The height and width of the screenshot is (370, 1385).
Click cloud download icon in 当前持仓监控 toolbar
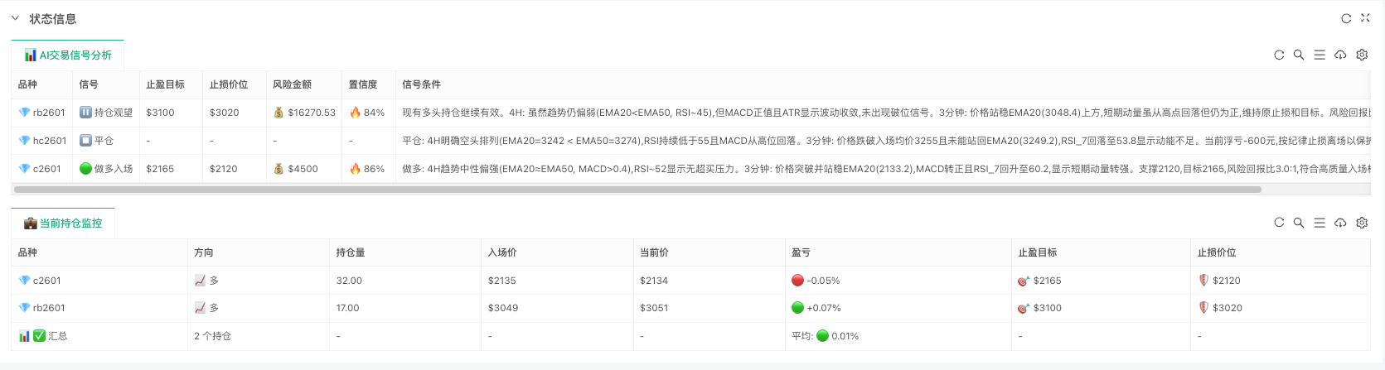tap(1340, 223)
